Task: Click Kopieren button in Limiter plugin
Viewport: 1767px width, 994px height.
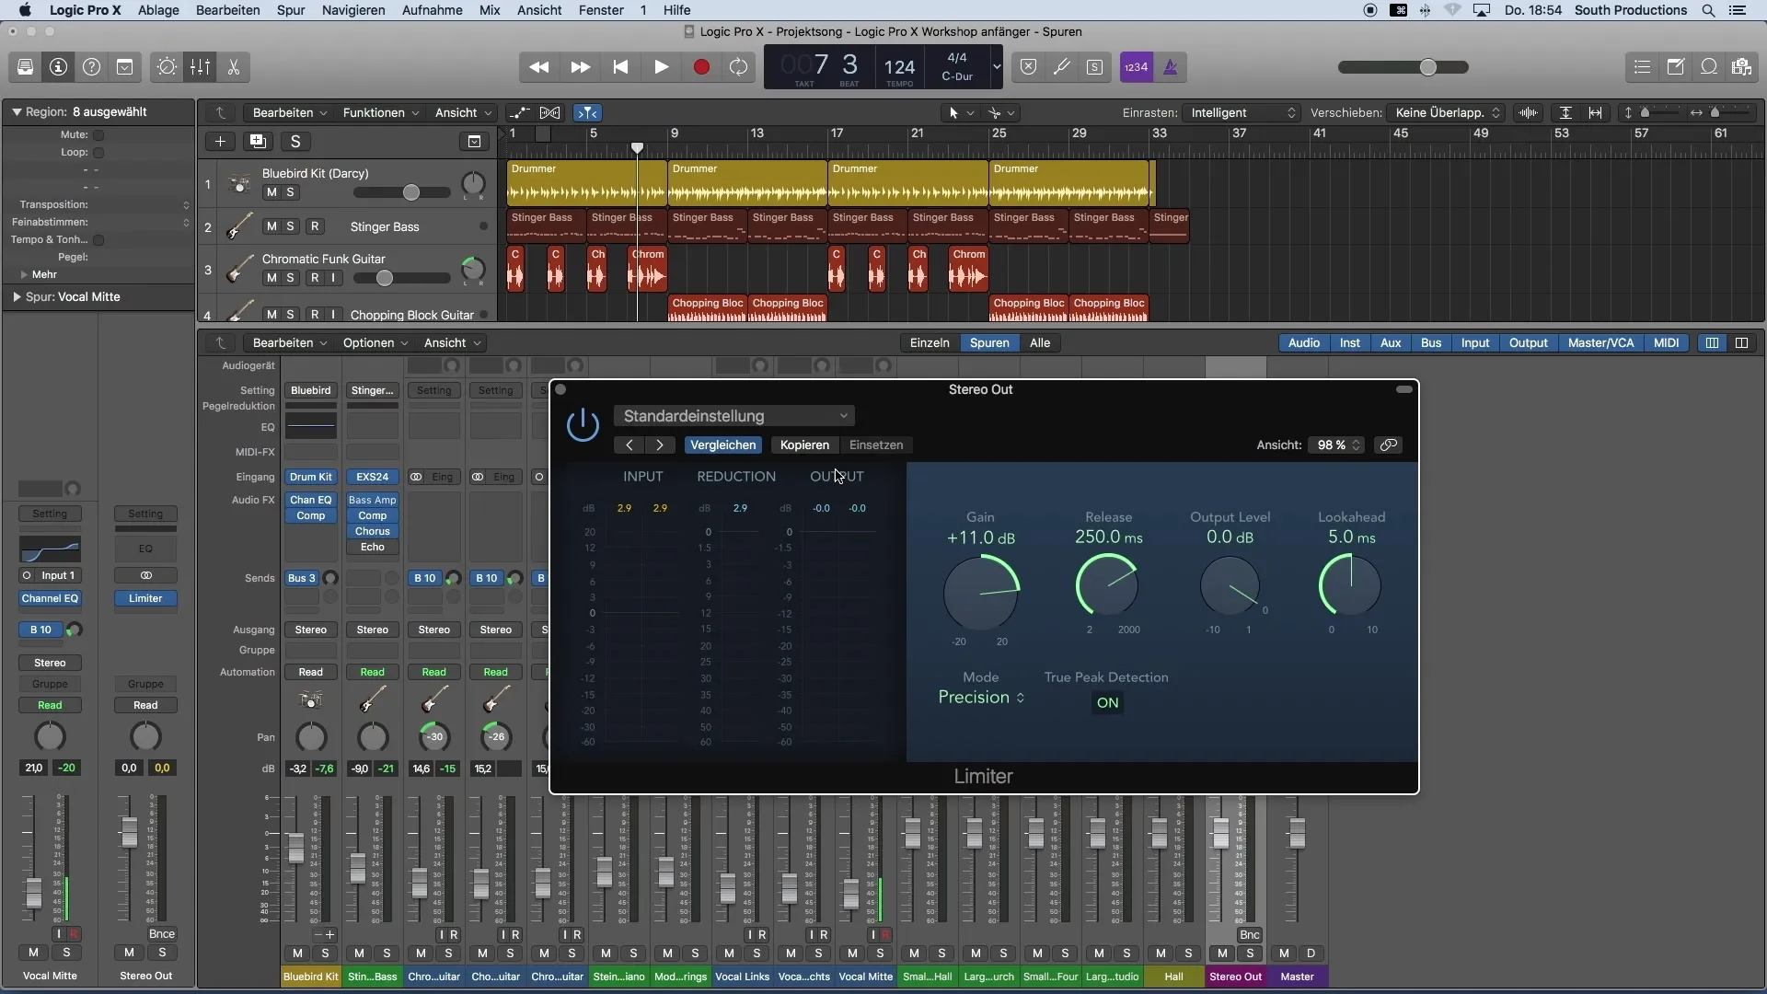Action: click(803, 445)
